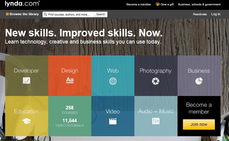The image size is (229, 141).
Task: Expand the Browse the library menu
Action: 22,14
